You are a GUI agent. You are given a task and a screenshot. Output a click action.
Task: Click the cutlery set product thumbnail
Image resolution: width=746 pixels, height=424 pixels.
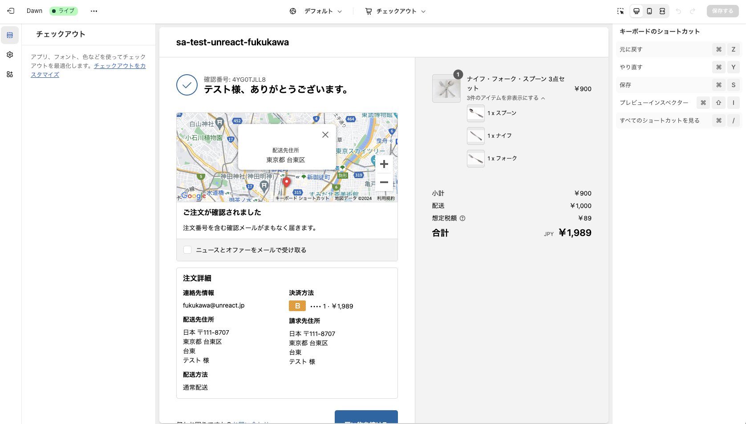446,88
